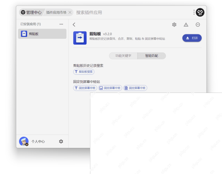This screenshot has height=174, width=222.
Task: Click the user avatar in the sidebar
Action: pyautogui.click(x=24, y=141)
